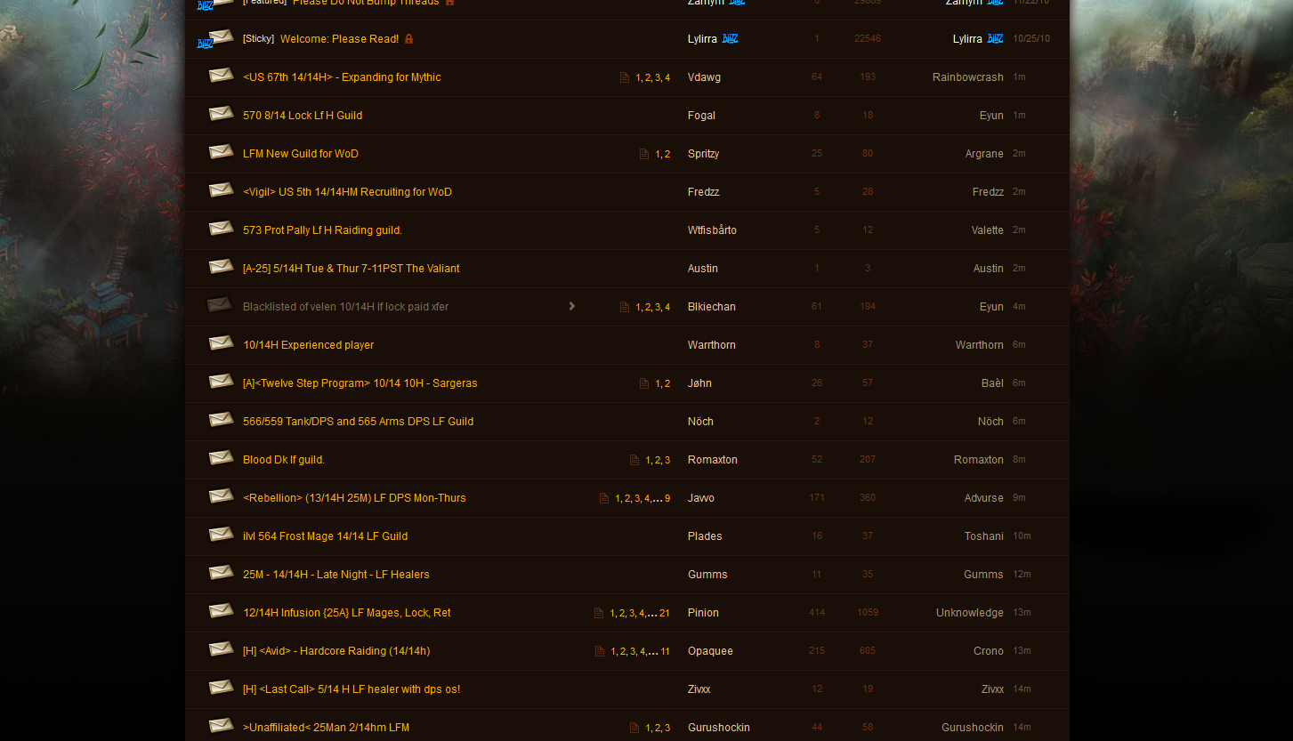Open 25M Late Night LF Healers thread
The height and width of the screenshot is (741, 1293).
click(335, 575)
